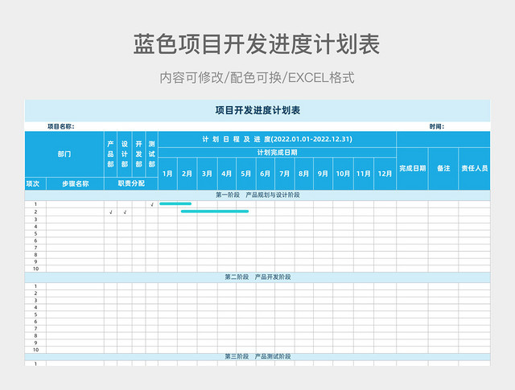The height and width of the screenshot is (390, 515).
Task: Click the 设计部 checkmark in phase one row 2
Action: (125, 212)
